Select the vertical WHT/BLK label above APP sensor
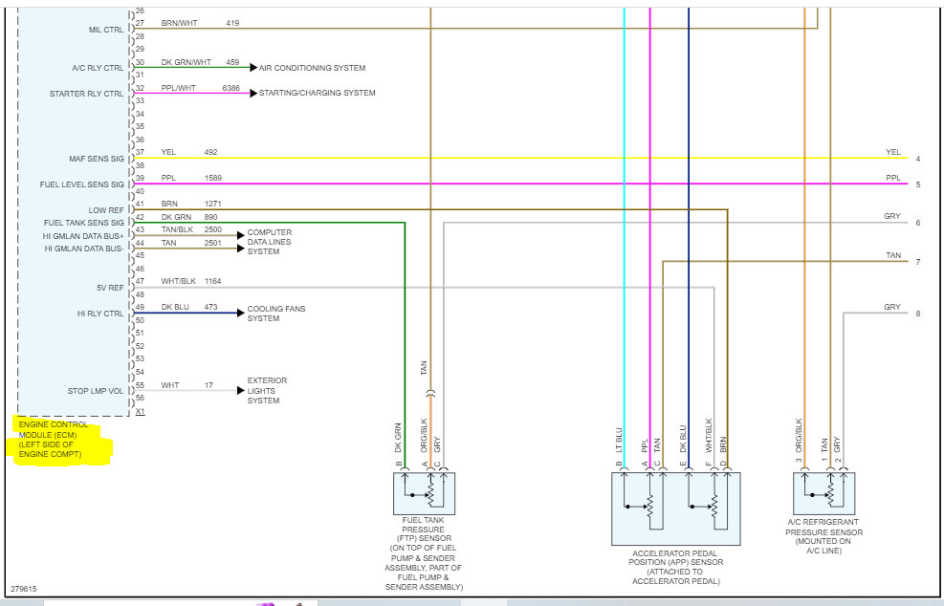Screen dimensions: 944x606 [709, 436]
